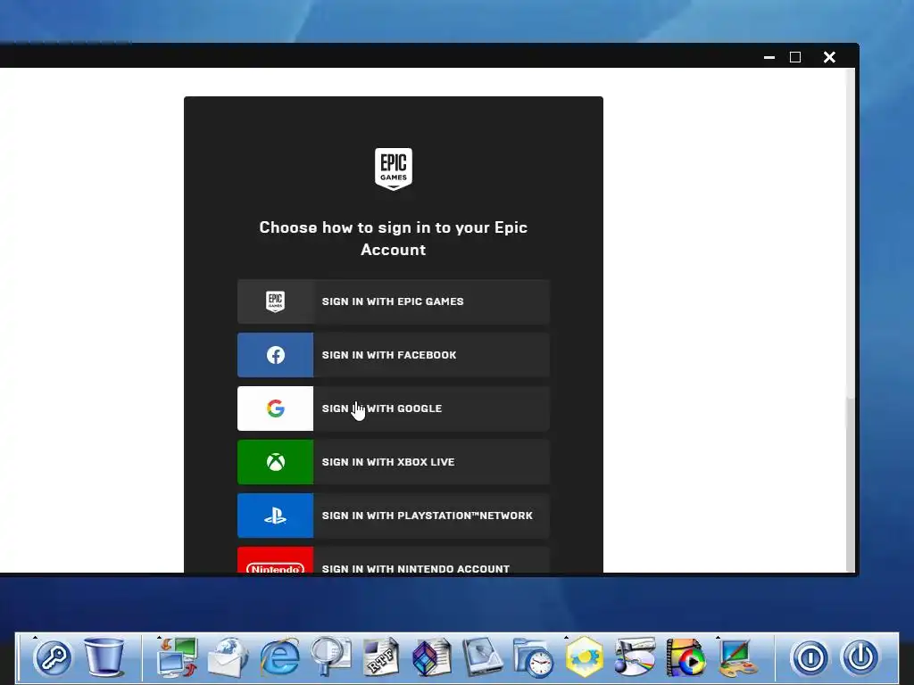
Task: Sign in with Xbox Live
Action: point(394,462)
